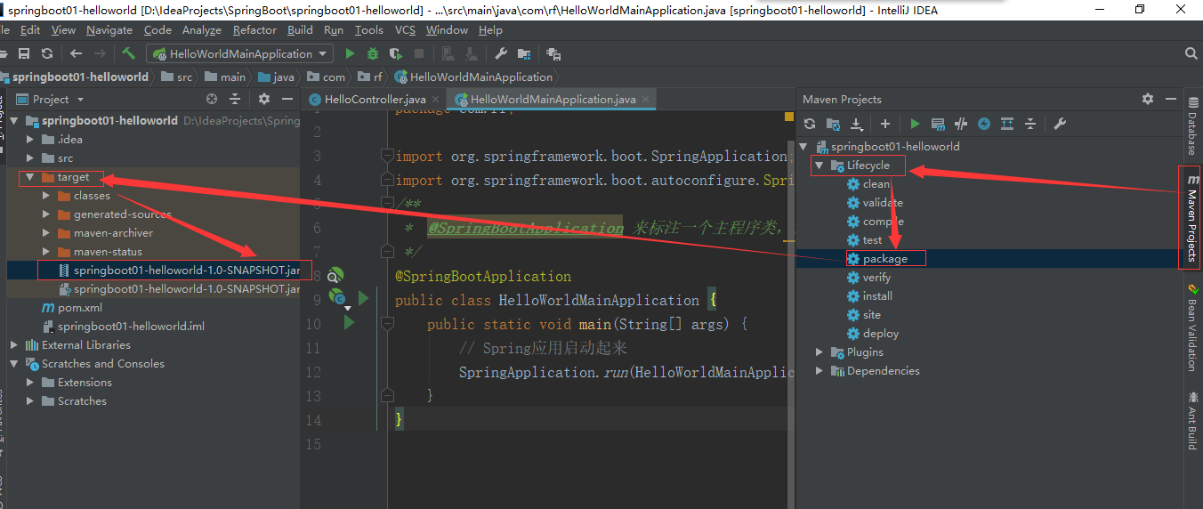Hide the Project panel with the minus icon
The width and height of the screenshot is (1203, 509).
(x=287, y=99)
